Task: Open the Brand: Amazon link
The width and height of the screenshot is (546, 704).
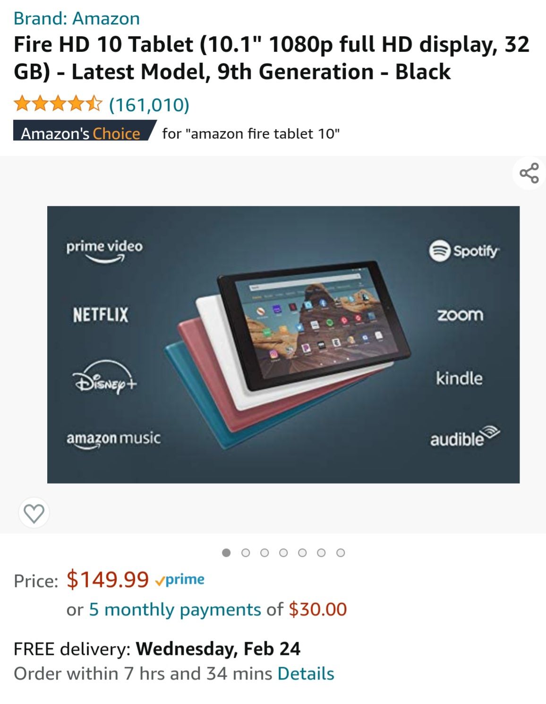Action: click(x=77, y=18)
